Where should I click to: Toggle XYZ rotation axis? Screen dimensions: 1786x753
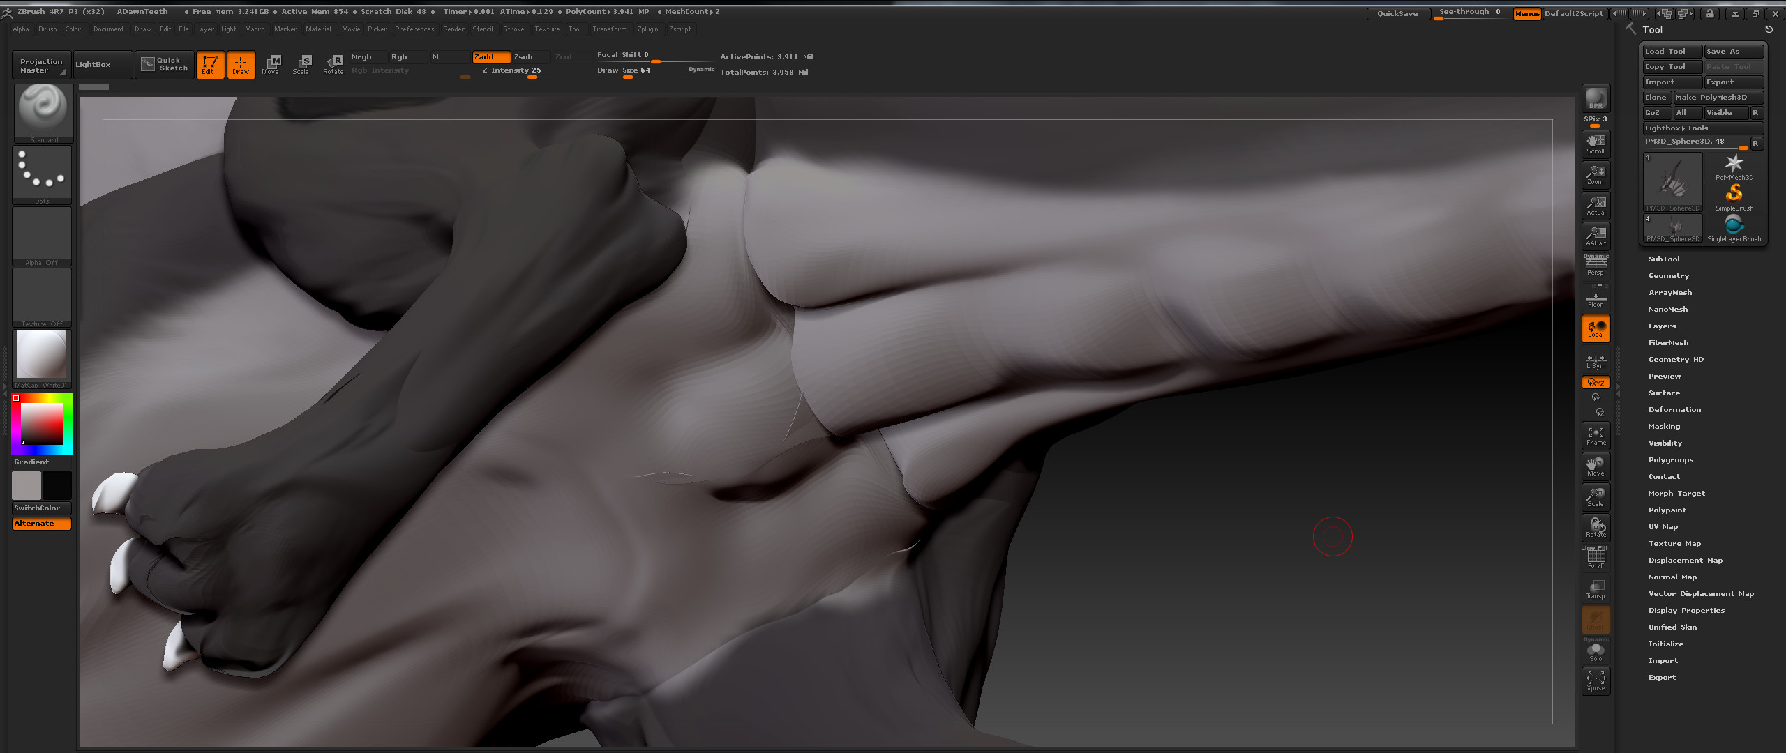(x=1596, y=383)
